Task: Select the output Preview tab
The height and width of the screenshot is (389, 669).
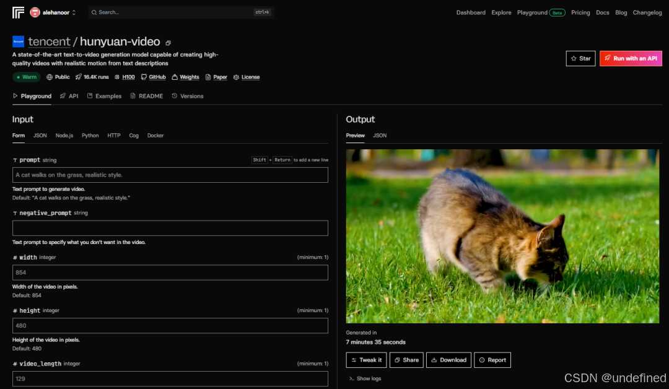Action: pyautogui.click(x=355, y=136)
